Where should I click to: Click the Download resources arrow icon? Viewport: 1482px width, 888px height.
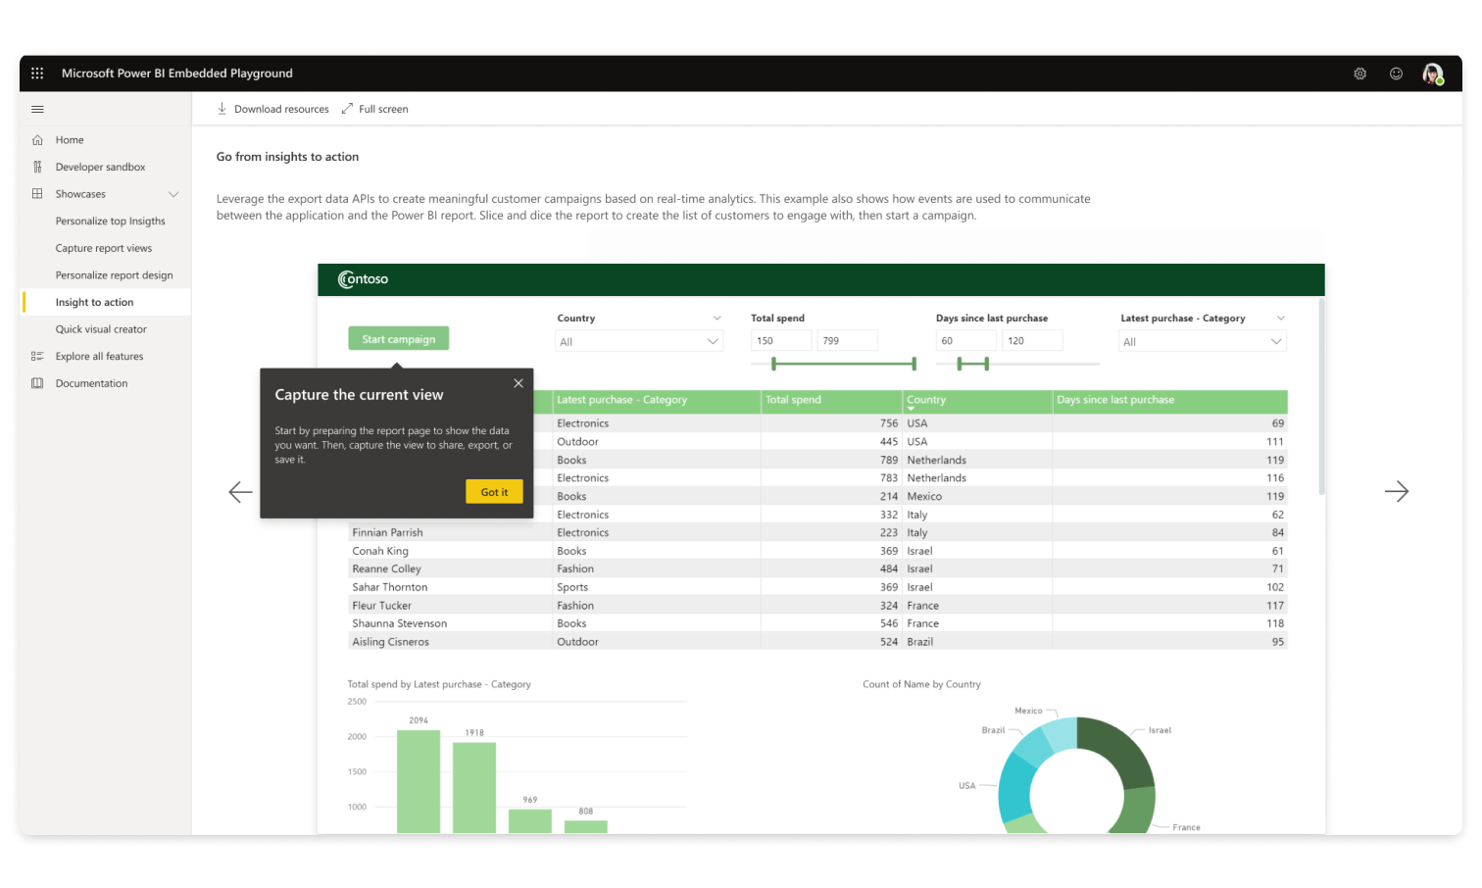(x=222, y=109)
